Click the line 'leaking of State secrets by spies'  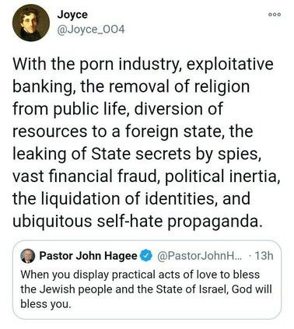[x=137, y=154]
